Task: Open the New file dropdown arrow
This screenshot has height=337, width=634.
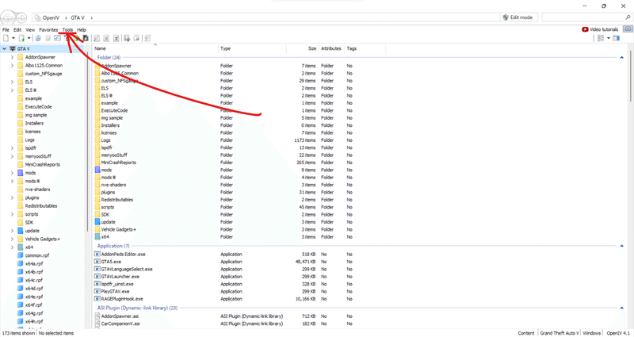Action: (13, 38)
